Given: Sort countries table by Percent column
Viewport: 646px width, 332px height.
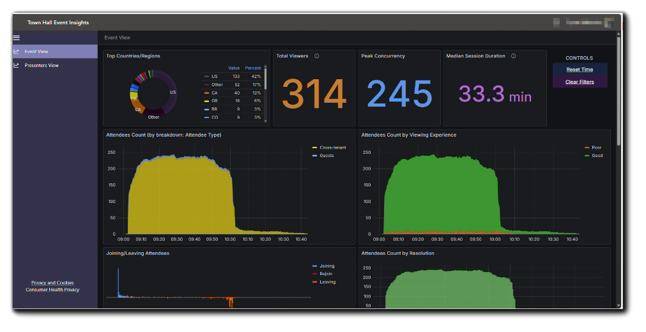Looking at the screenshot, I should pyautogui.click(x=253, y=68).
